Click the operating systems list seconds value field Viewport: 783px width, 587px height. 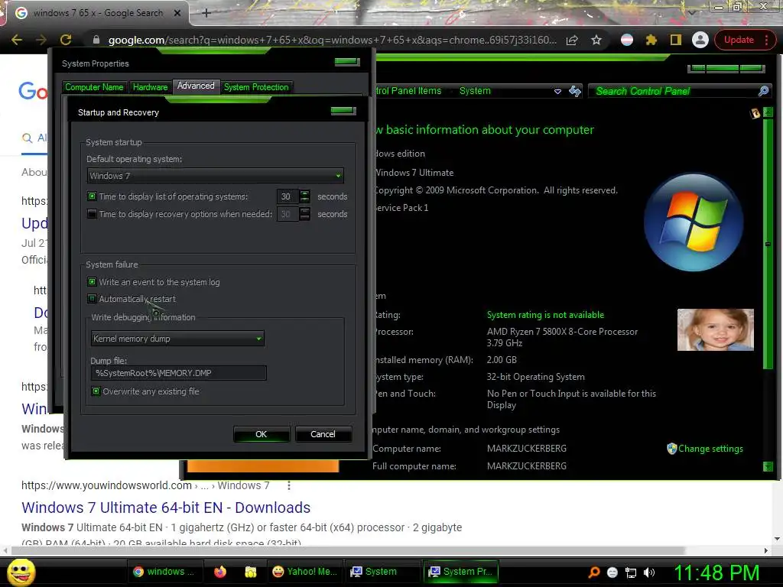[x=288, y=196]
